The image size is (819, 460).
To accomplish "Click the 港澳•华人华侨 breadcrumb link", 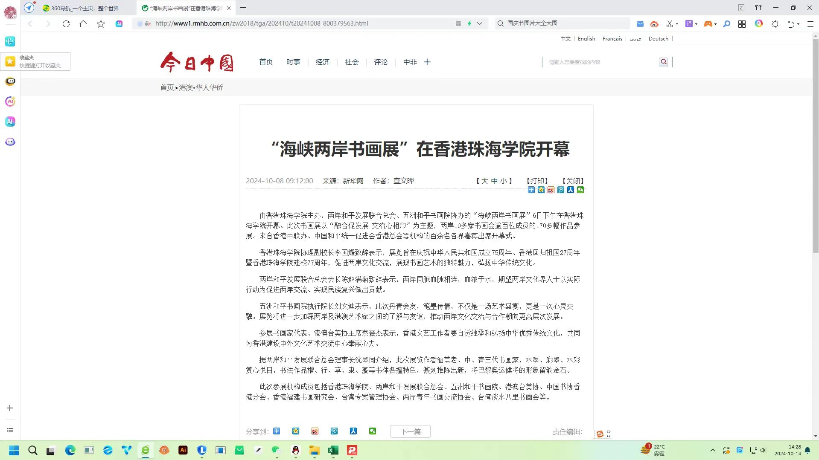I will pyautogui.click(x=201, y=87).
